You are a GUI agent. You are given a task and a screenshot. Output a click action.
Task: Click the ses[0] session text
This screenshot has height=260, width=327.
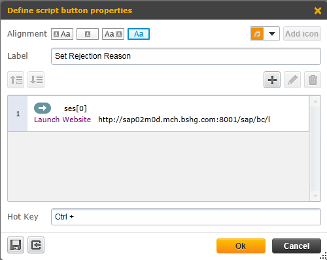click(75, 108)
